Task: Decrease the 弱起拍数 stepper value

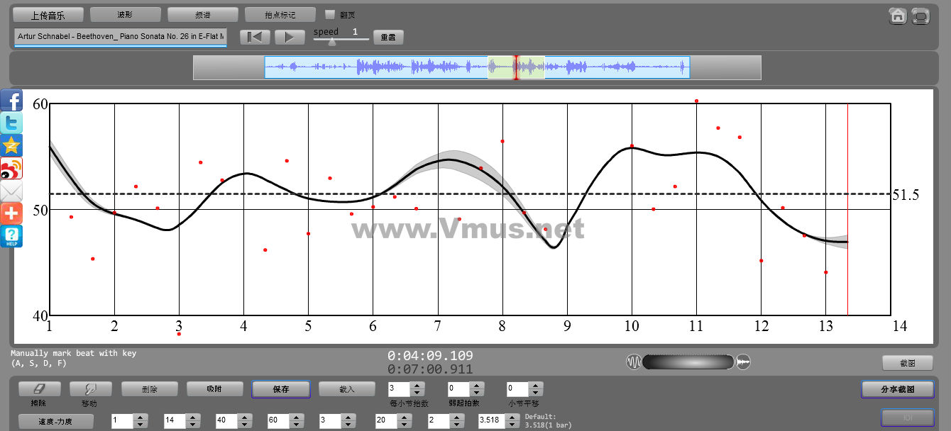Action: pyautogui.click(x=476, y=393)
